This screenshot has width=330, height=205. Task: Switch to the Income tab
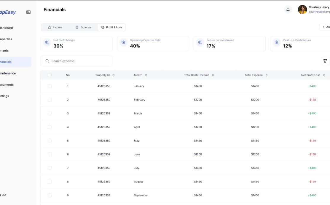(x=55, y=27)
